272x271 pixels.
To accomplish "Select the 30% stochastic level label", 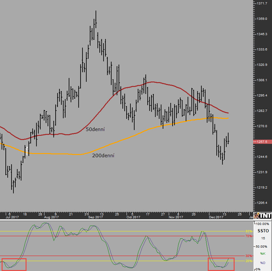I will click(249, 256).
